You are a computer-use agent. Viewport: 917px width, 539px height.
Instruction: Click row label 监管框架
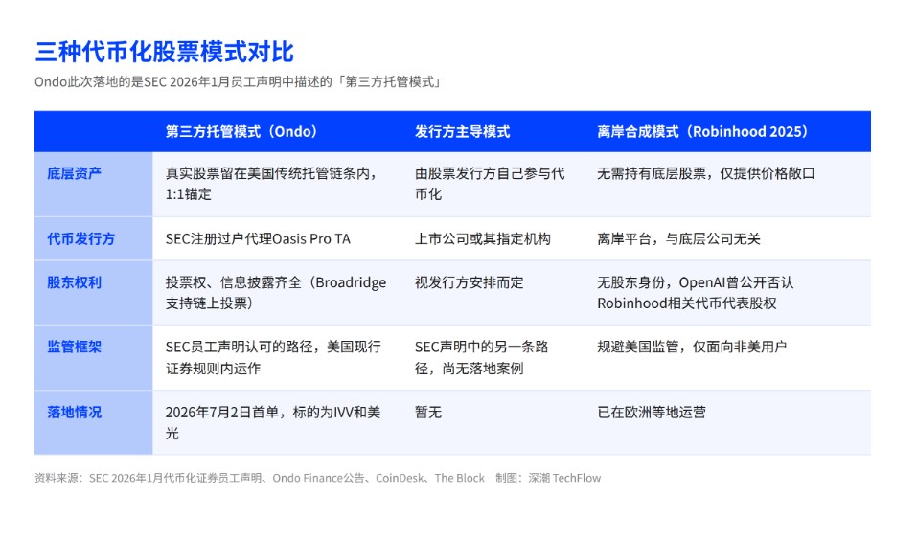[x=75, y=347]
